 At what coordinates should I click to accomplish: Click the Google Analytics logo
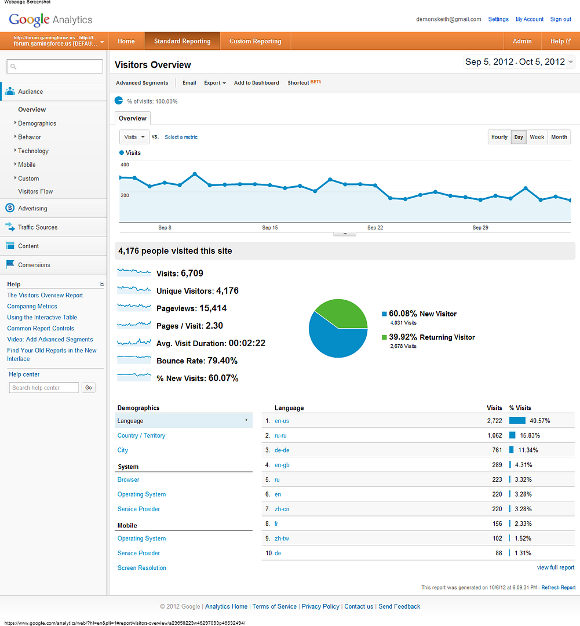[x=50, y=20]
